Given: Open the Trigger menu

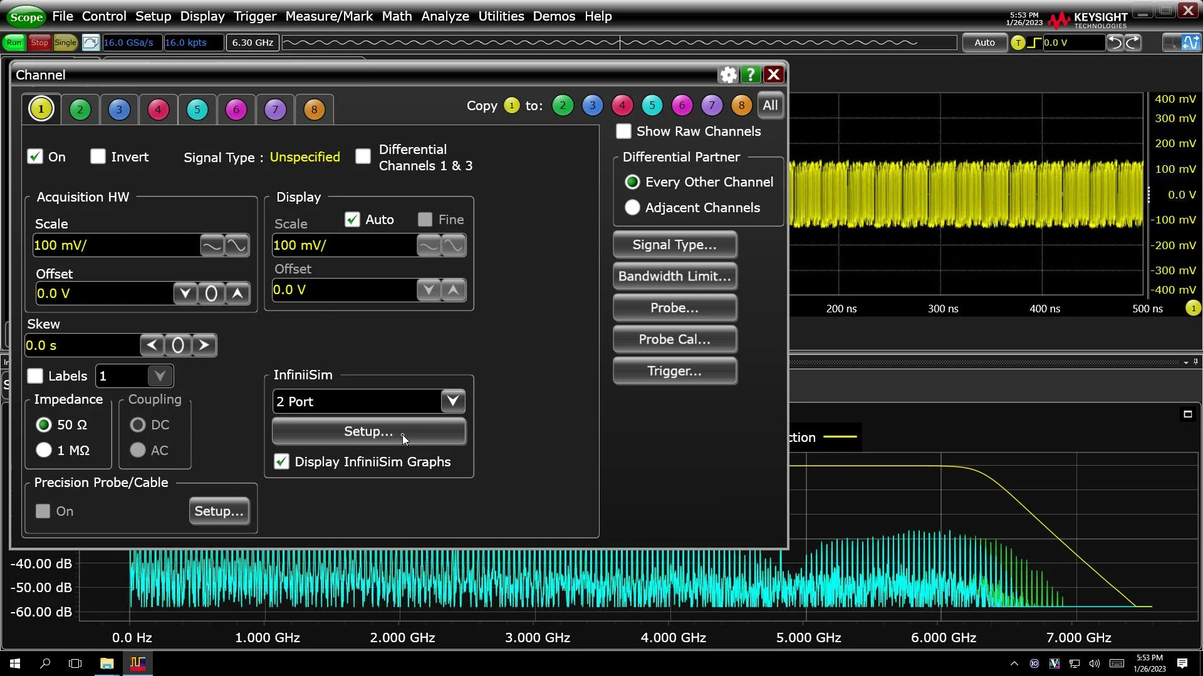Looking at the screenshot, I should coord(254,16).
